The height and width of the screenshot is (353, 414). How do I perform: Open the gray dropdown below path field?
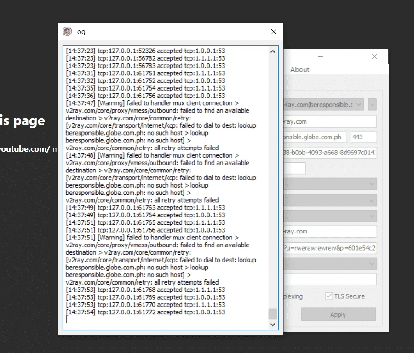coord(330,264)
